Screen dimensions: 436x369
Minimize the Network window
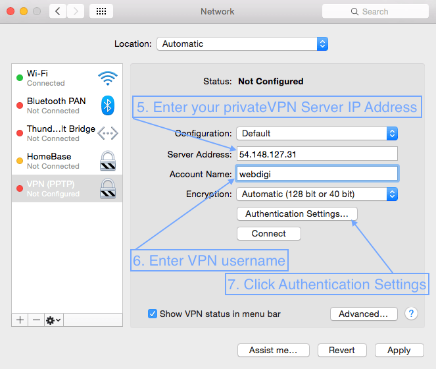tap(24, 11)
